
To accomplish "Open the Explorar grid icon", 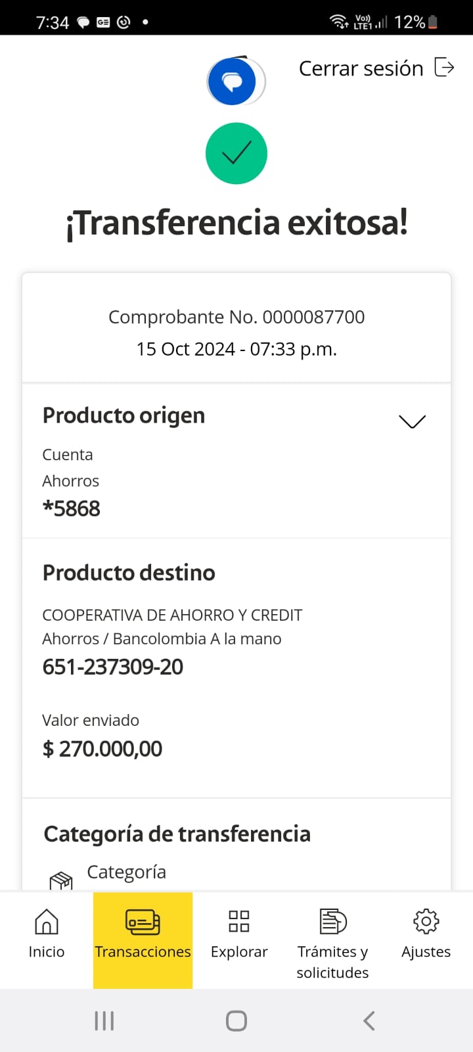I will (239, 922).
